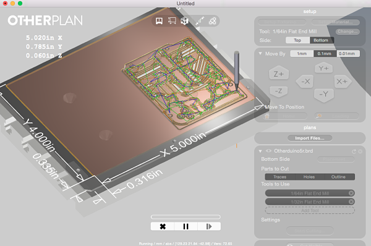The height and width of the screenshot is (246, 371).
Task: Click the 1/32in Flat End Mill tool pill
Action: 310,201
